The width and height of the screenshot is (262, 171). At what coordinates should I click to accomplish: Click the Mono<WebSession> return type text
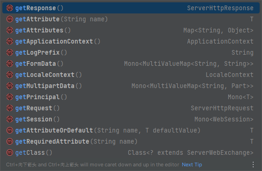click(224, 119)
